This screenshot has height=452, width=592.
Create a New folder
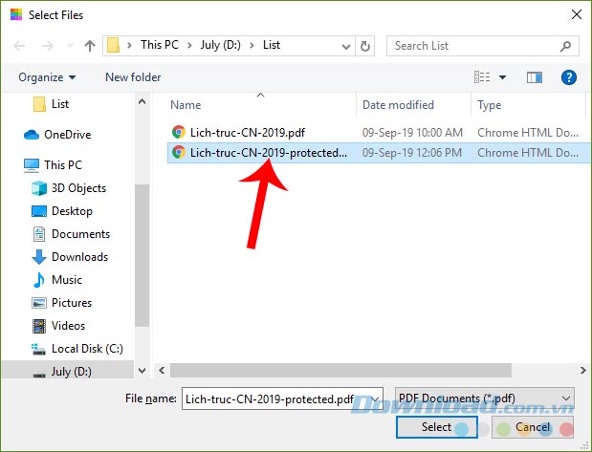coord(133,77)
